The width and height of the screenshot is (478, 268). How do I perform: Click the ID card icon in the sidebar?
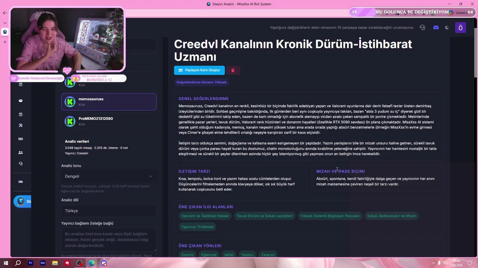(21, 139)
